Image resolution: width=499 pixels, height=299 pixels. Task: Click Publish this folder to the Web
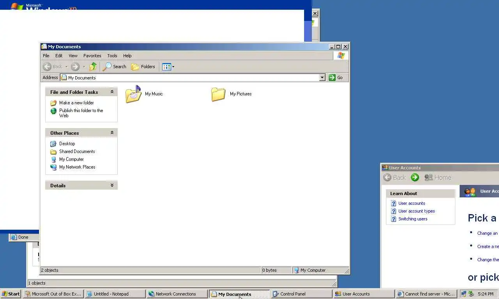click(x=81, y=113)
